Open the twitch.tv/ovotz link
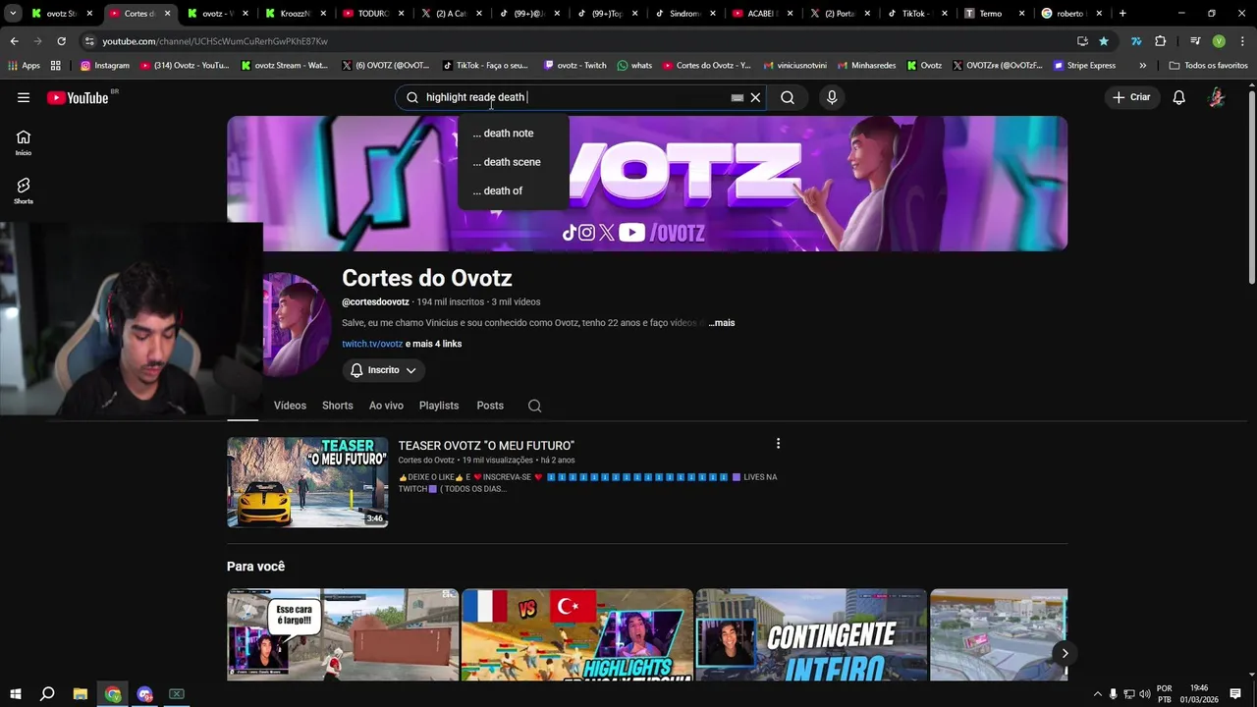The image size is (1257, 707). tap(372, 344)
